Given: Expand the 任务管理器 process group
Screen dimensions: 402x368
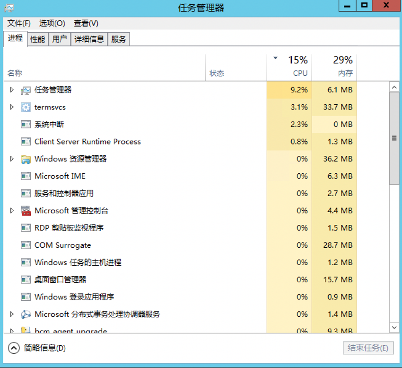Looking at the screenshot, I should 12,90.
